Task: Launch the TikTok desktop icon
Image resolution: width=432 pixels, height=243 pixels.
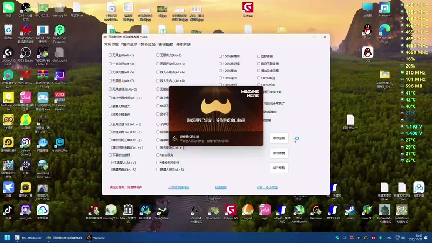Action: pos(8,212)
